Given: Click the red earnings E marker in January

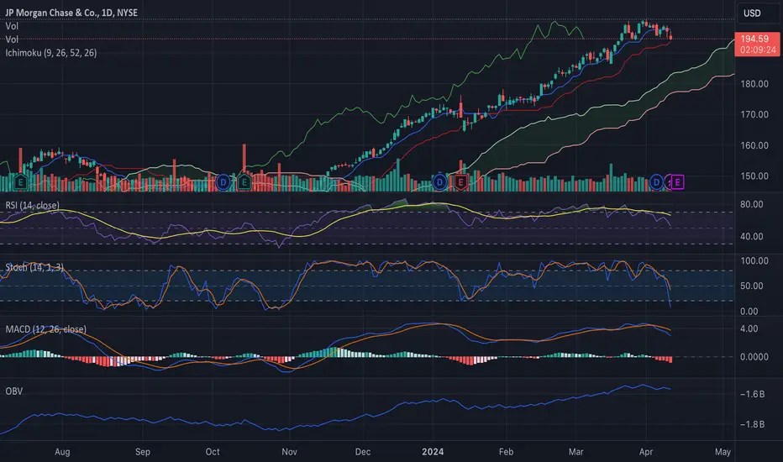Looking at the screenshot, I should coord(460,181).
